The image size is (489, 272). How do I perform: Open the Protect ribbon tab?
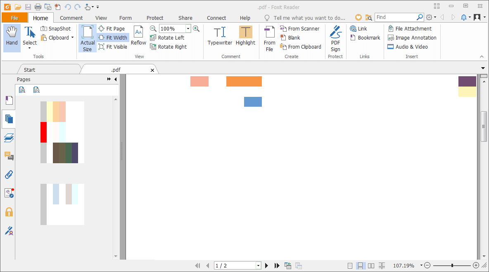click(x=155, y=18)
